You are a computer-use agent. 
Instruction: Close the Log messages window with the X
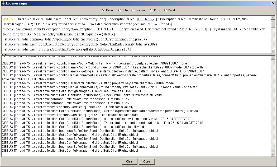coord(273,3)
